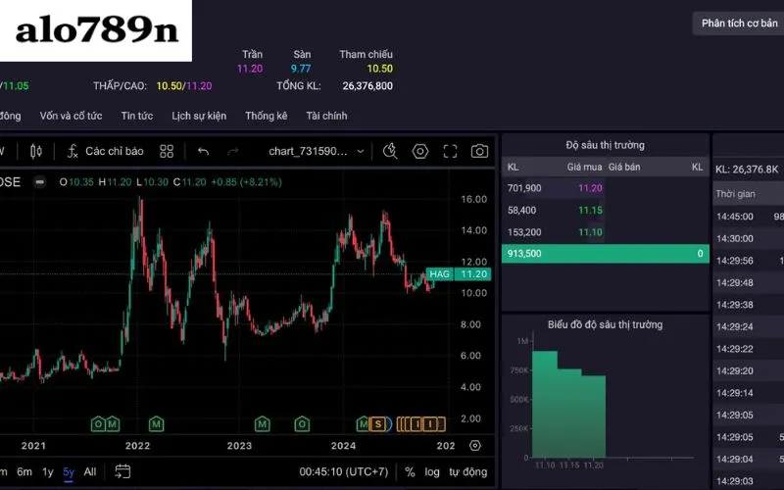
Task: Open the go-to-date calendar icon
Action: click(x=122, y=471)
